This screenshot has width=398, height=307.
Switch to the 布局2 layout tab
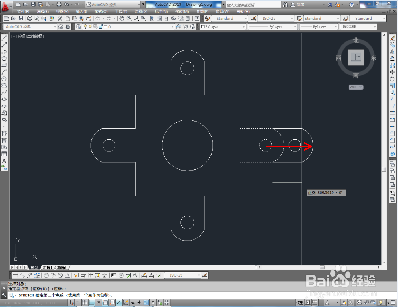(x=62, y=267)
